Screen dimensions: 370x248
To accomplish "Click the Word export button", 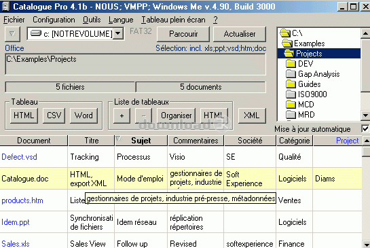I will pos(84,116).
